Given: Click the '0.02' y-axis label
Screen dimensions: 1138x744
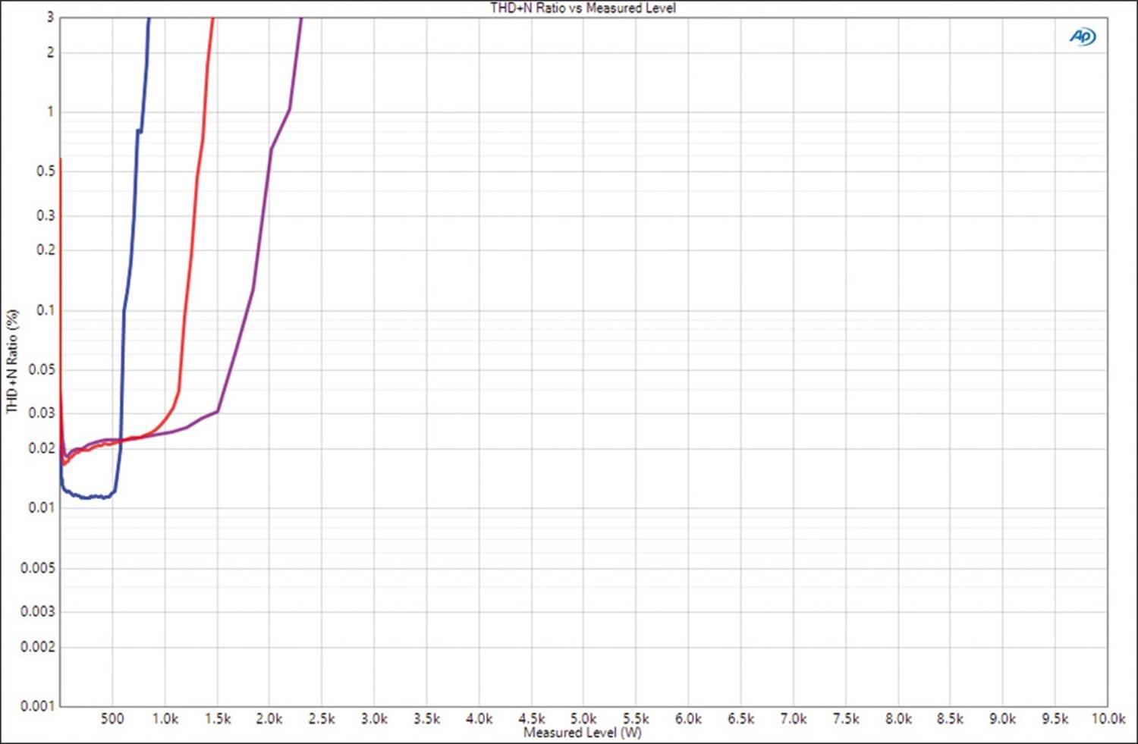Looking at the screenshot, I should tap(42, 448).
